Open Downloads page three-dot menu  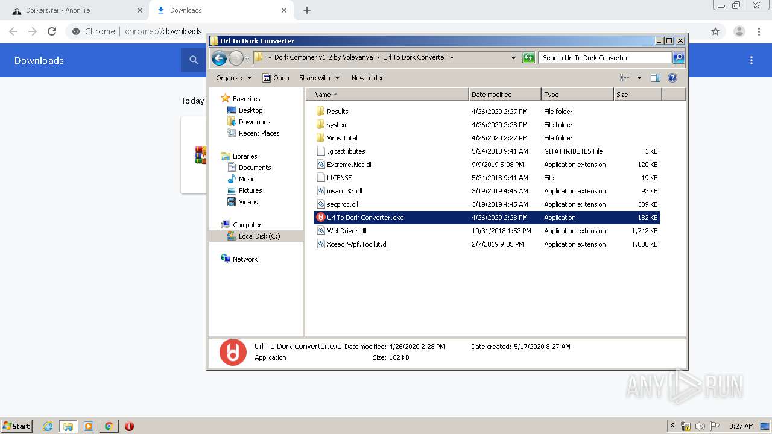pos(751,60)
